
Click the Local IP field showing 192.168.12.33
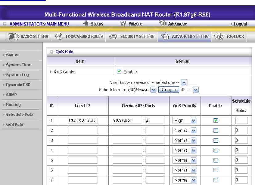pyautogui.click(x=83, y=120)
